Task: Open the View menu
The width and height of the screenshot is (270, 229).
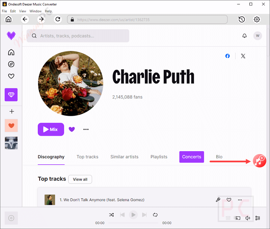Action: click(23, 11)
